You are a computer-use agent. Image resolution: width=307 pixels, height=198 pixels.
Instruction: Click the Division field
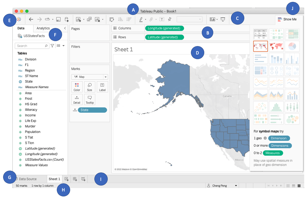click(x=30, y=59)
